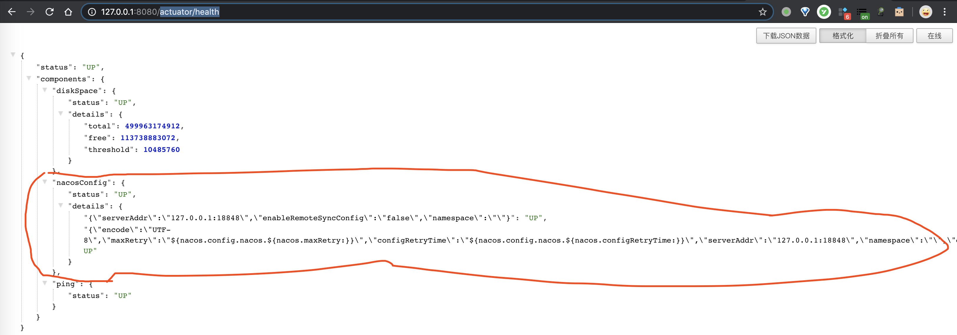Collapse the "nacosConfig" node
Viewport: 957px width, 335px height.
(x=45, y=182)
